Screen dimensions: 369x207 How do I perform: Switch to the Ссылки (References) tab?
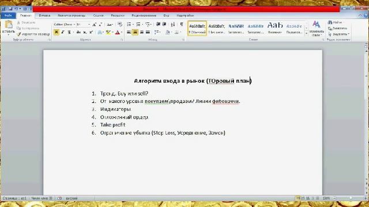click(x=98, y=16)
